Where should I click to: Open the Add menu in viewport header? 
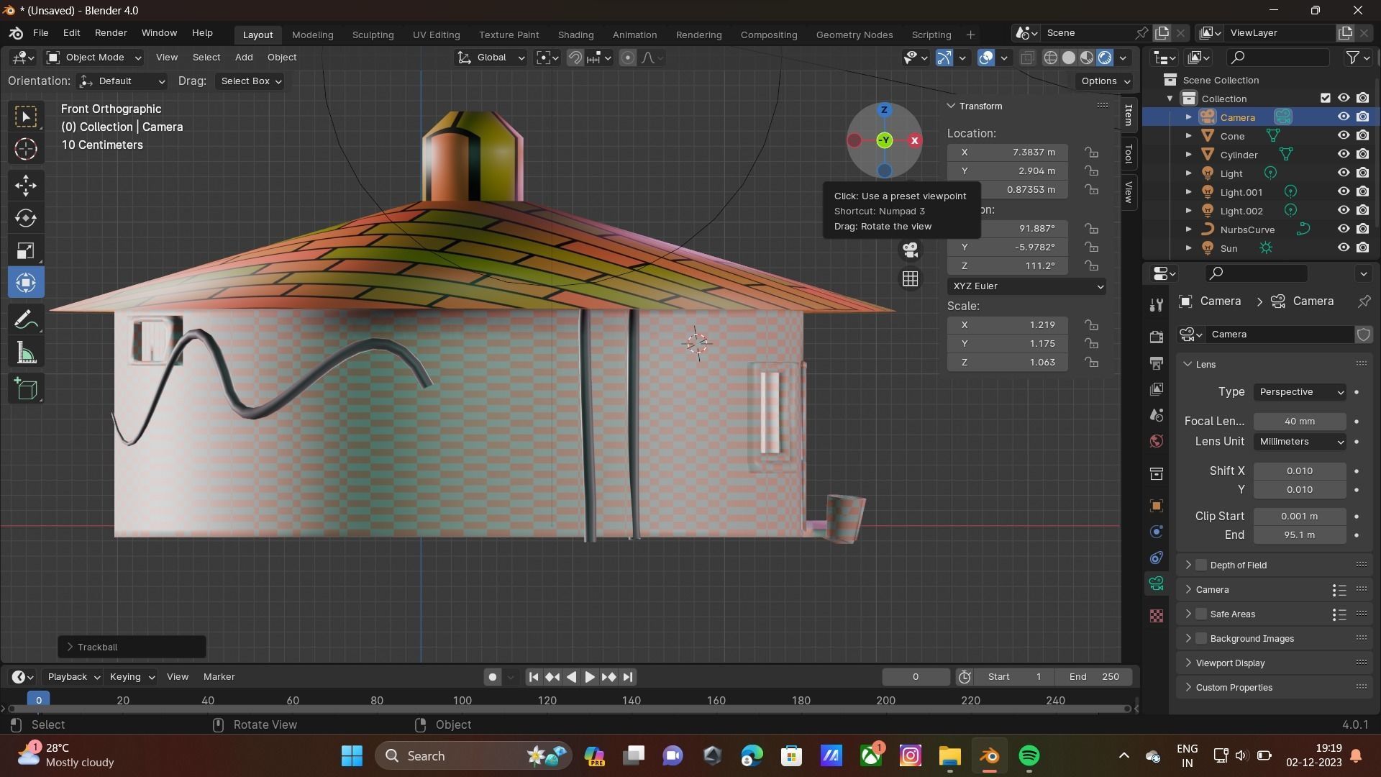(x=244, y=58)
